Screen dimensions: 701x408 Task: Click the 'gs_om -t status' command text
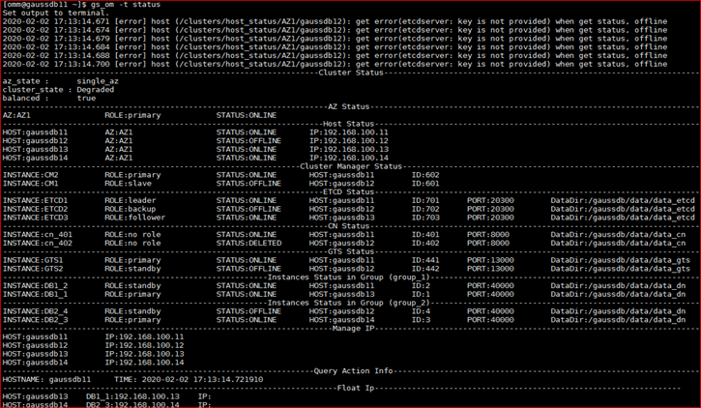(125, 5)
